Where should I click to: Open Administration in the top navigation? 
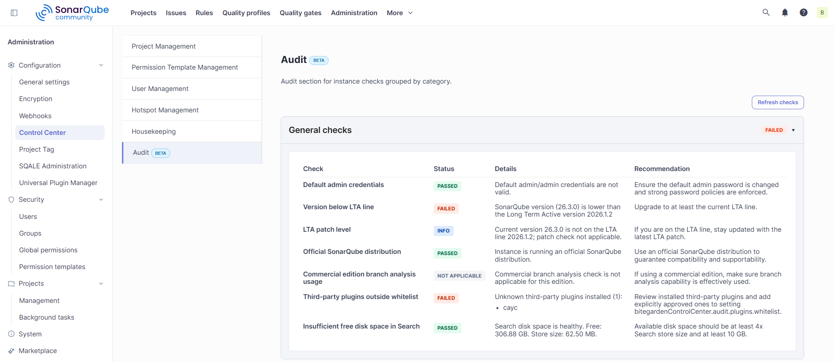pyautogui.click(x=354, y=13)
